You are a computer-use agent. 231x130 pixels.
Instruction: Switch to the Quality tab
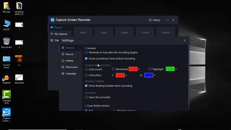coord(124,31)
